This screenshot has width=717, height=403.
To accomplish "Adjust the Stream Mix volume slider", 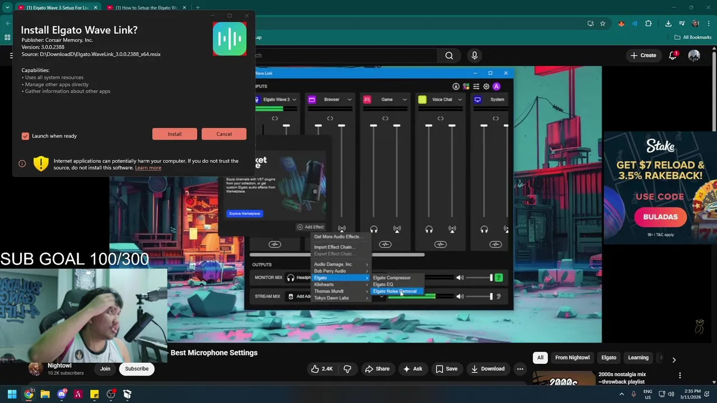I will [480, 296].
